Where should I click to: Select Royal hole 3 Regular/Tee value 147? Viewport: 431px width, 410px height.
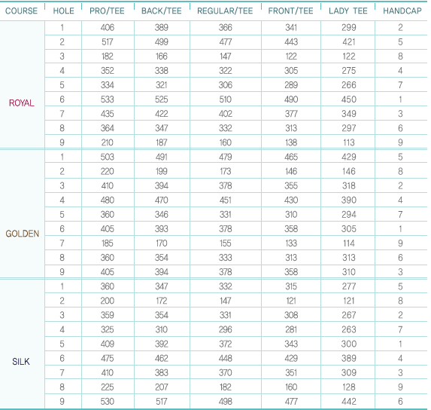[x=226, y=57]
